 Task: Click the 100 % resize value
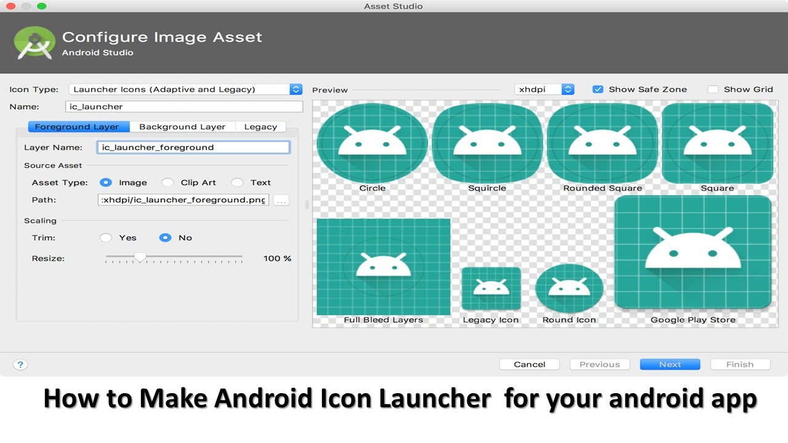pyautogui.click(x=277, y=258)
